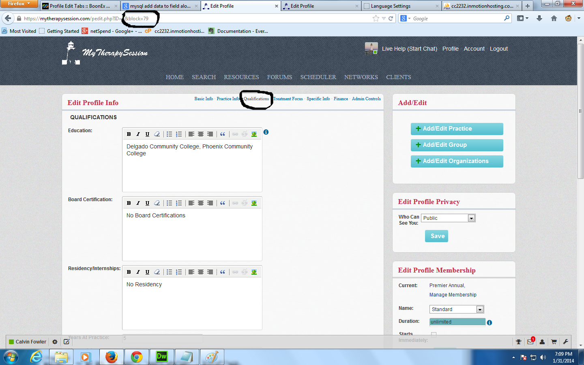The width and height of the screenshot is (584, 365).
Task: Click info icon next to Duration field
Action: tap(490, 323)
